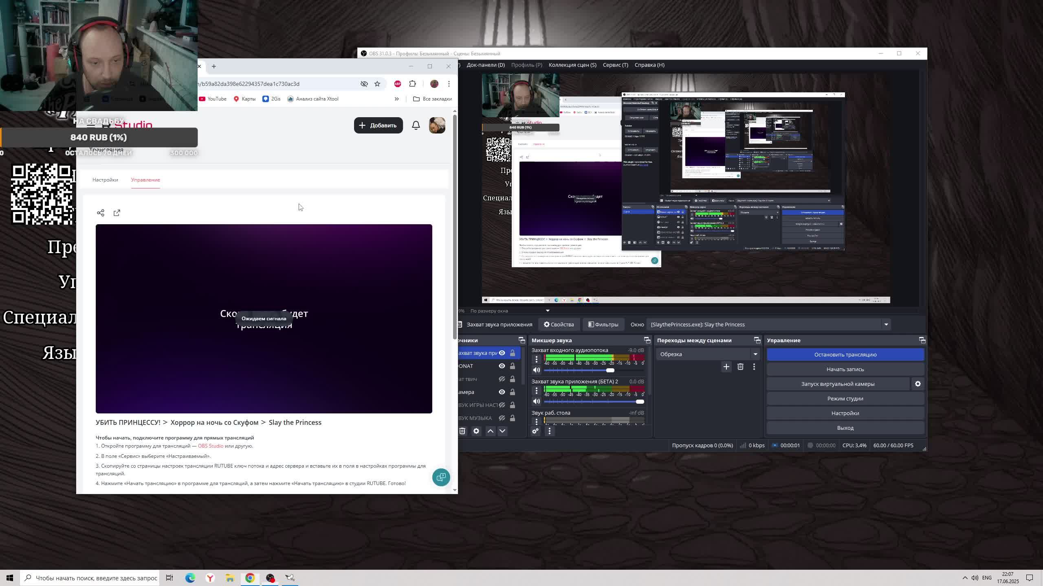
Task: Follow the OBS Studio link in instructions
Action: point(211,446)
